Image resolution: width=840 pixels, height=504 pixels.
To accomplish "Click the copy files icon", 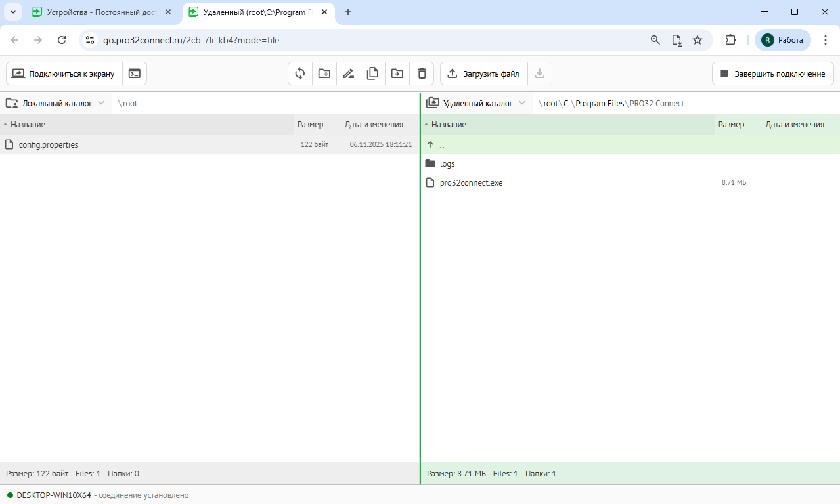I will tap(373, 73).
